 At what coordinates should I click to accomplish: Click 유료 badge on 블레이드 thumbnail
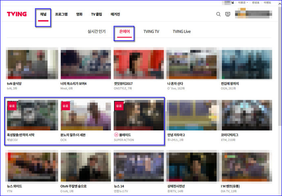(x=119, y=106)
